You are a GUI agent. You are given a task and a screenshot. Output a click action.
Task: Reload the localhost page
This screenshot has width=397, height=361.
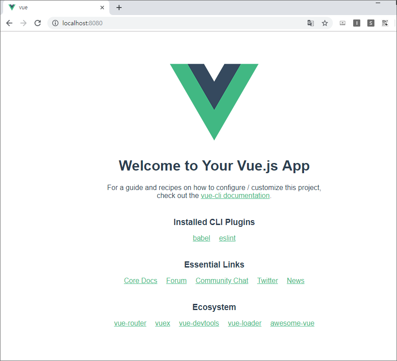(38, 23)
